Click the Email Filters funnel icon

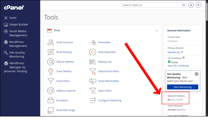pos(51,81)
